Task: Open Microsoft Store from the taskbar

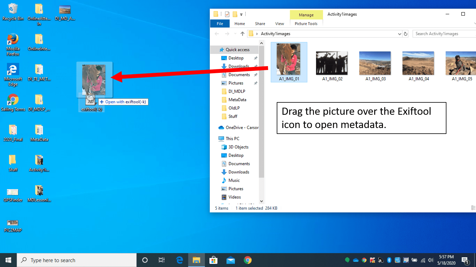Action: point(213,260)
